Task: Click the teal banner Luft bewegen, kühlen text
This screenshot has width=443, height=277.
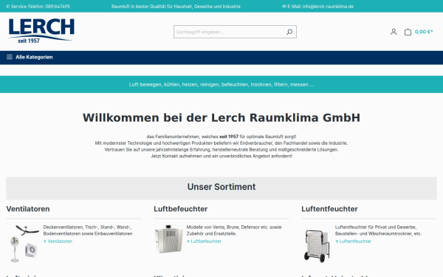Action: [x=221, y=84]
